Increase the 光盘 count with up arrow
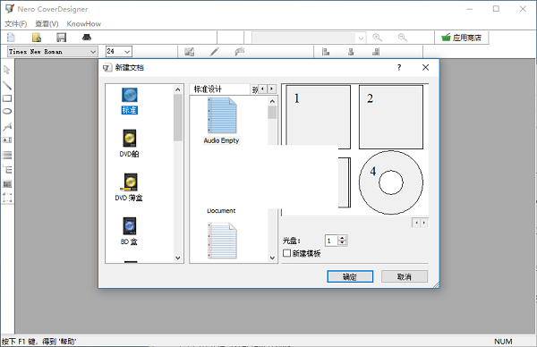 click(342, 238)
